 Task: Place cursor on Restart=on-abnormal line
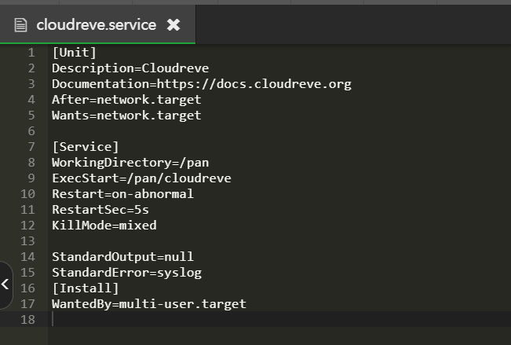123,194
